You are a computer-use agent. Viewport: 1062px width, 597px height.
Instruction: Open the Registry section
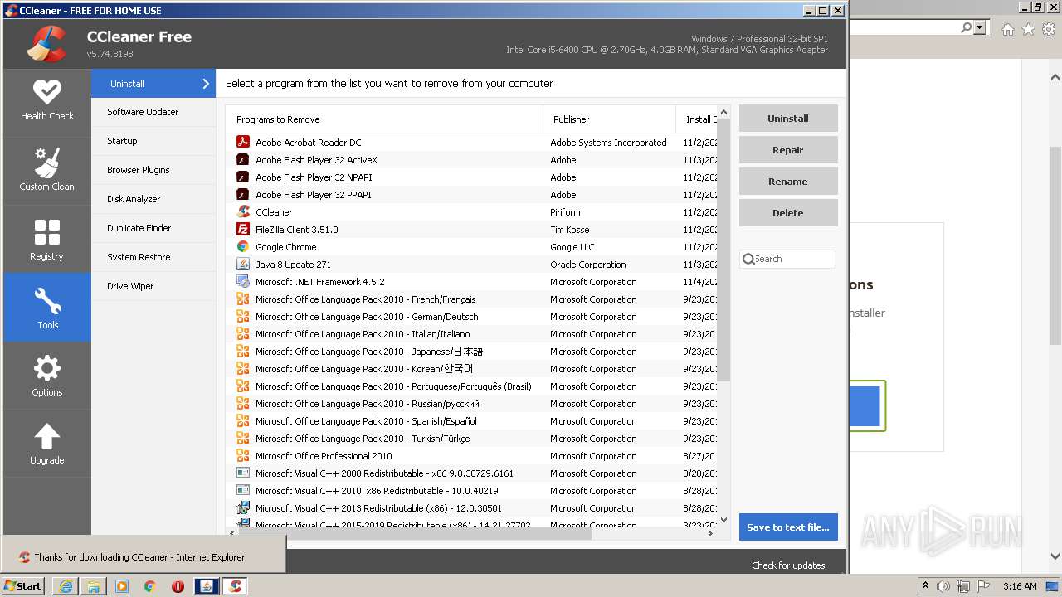[x=47, y=239]
